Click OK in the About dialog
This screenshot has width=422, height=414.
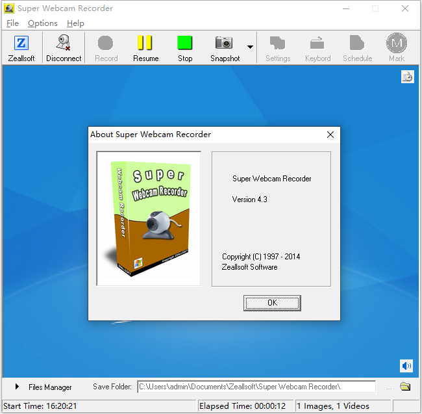(x=272, y=303)
